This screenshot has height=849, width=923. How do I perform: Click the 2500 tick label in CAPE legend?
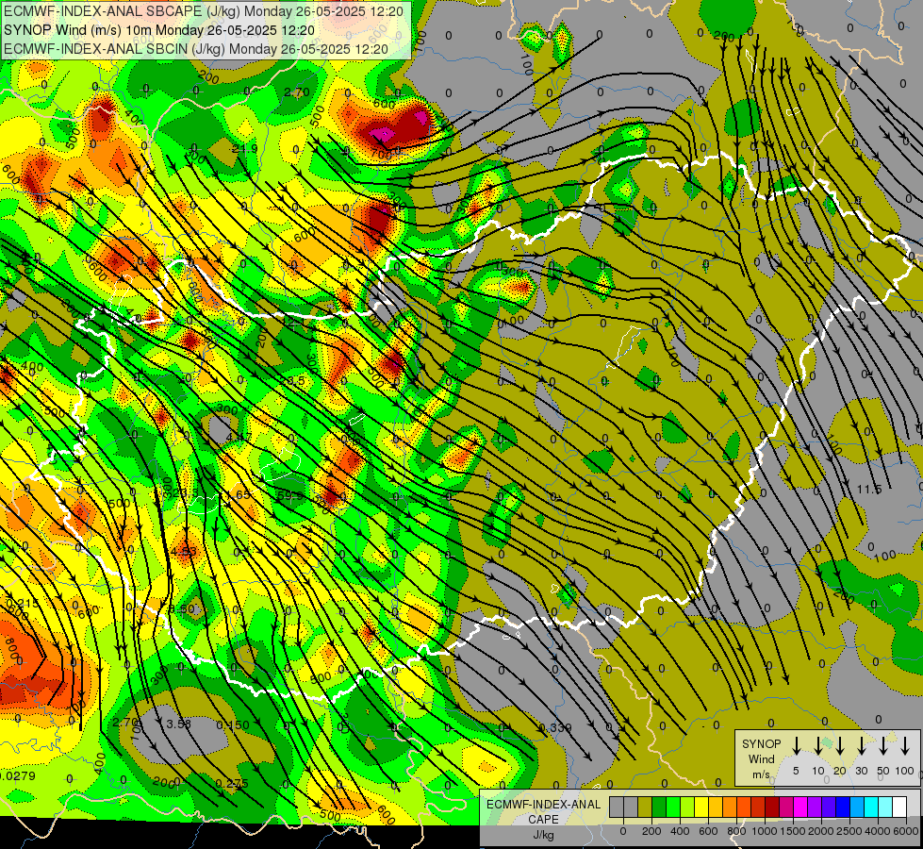coord(849,831)
